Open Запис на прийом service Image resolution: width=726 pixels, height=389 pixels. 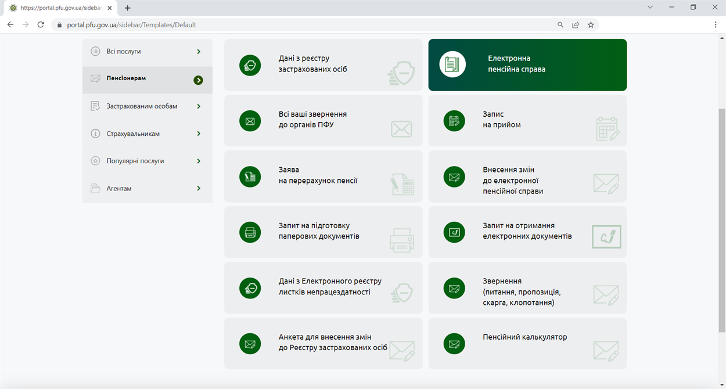(527, 121)
